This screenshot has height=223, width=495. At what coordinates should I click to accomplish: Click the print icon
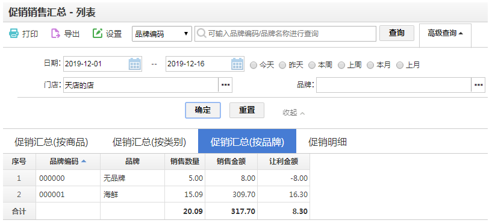[14, 34]
